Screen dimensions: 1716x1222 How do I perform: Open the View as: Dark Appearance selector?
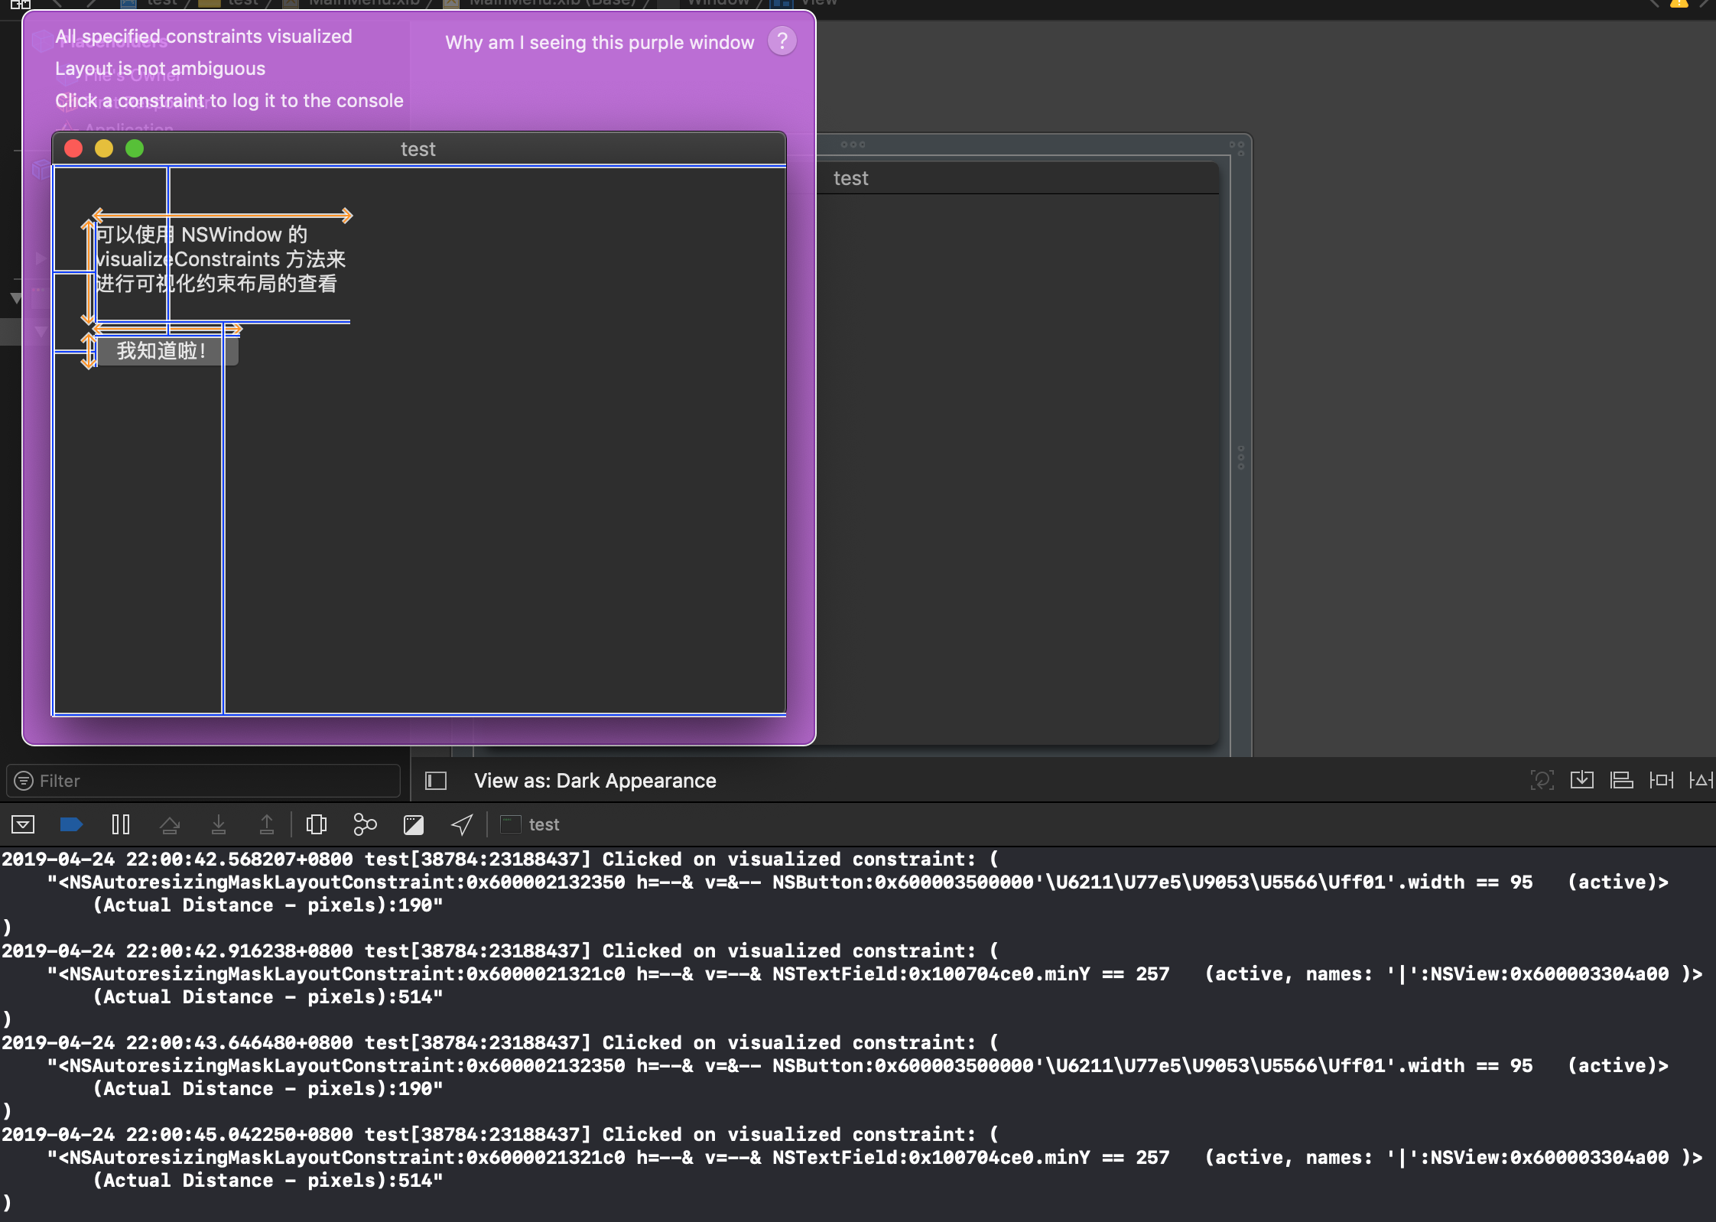[595, 781]
